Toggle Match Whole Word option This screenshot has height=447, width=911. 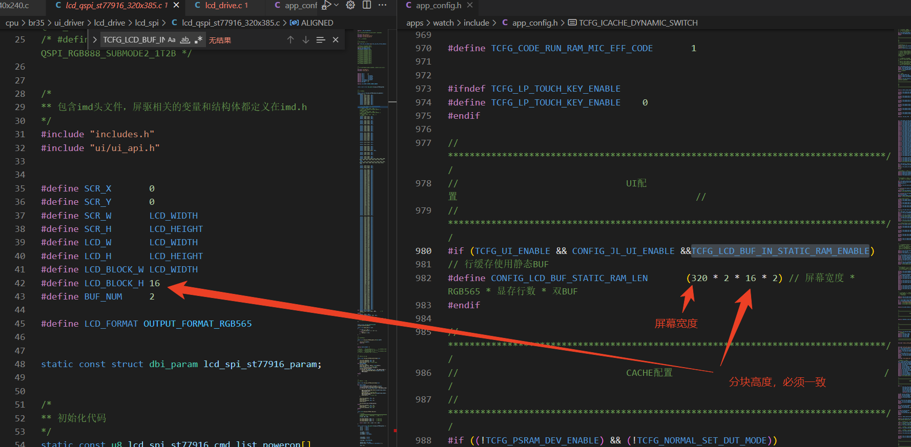click(185, 40)
